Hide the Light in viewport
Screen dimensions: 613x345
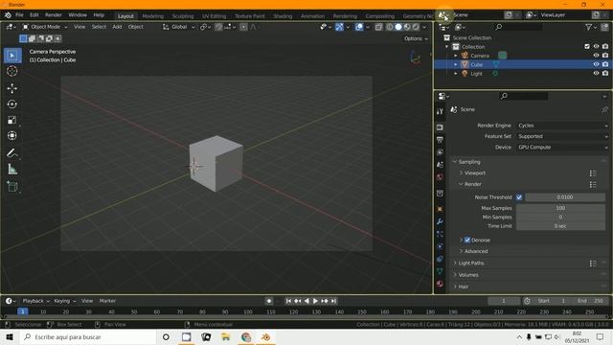(x=596, y=74)
